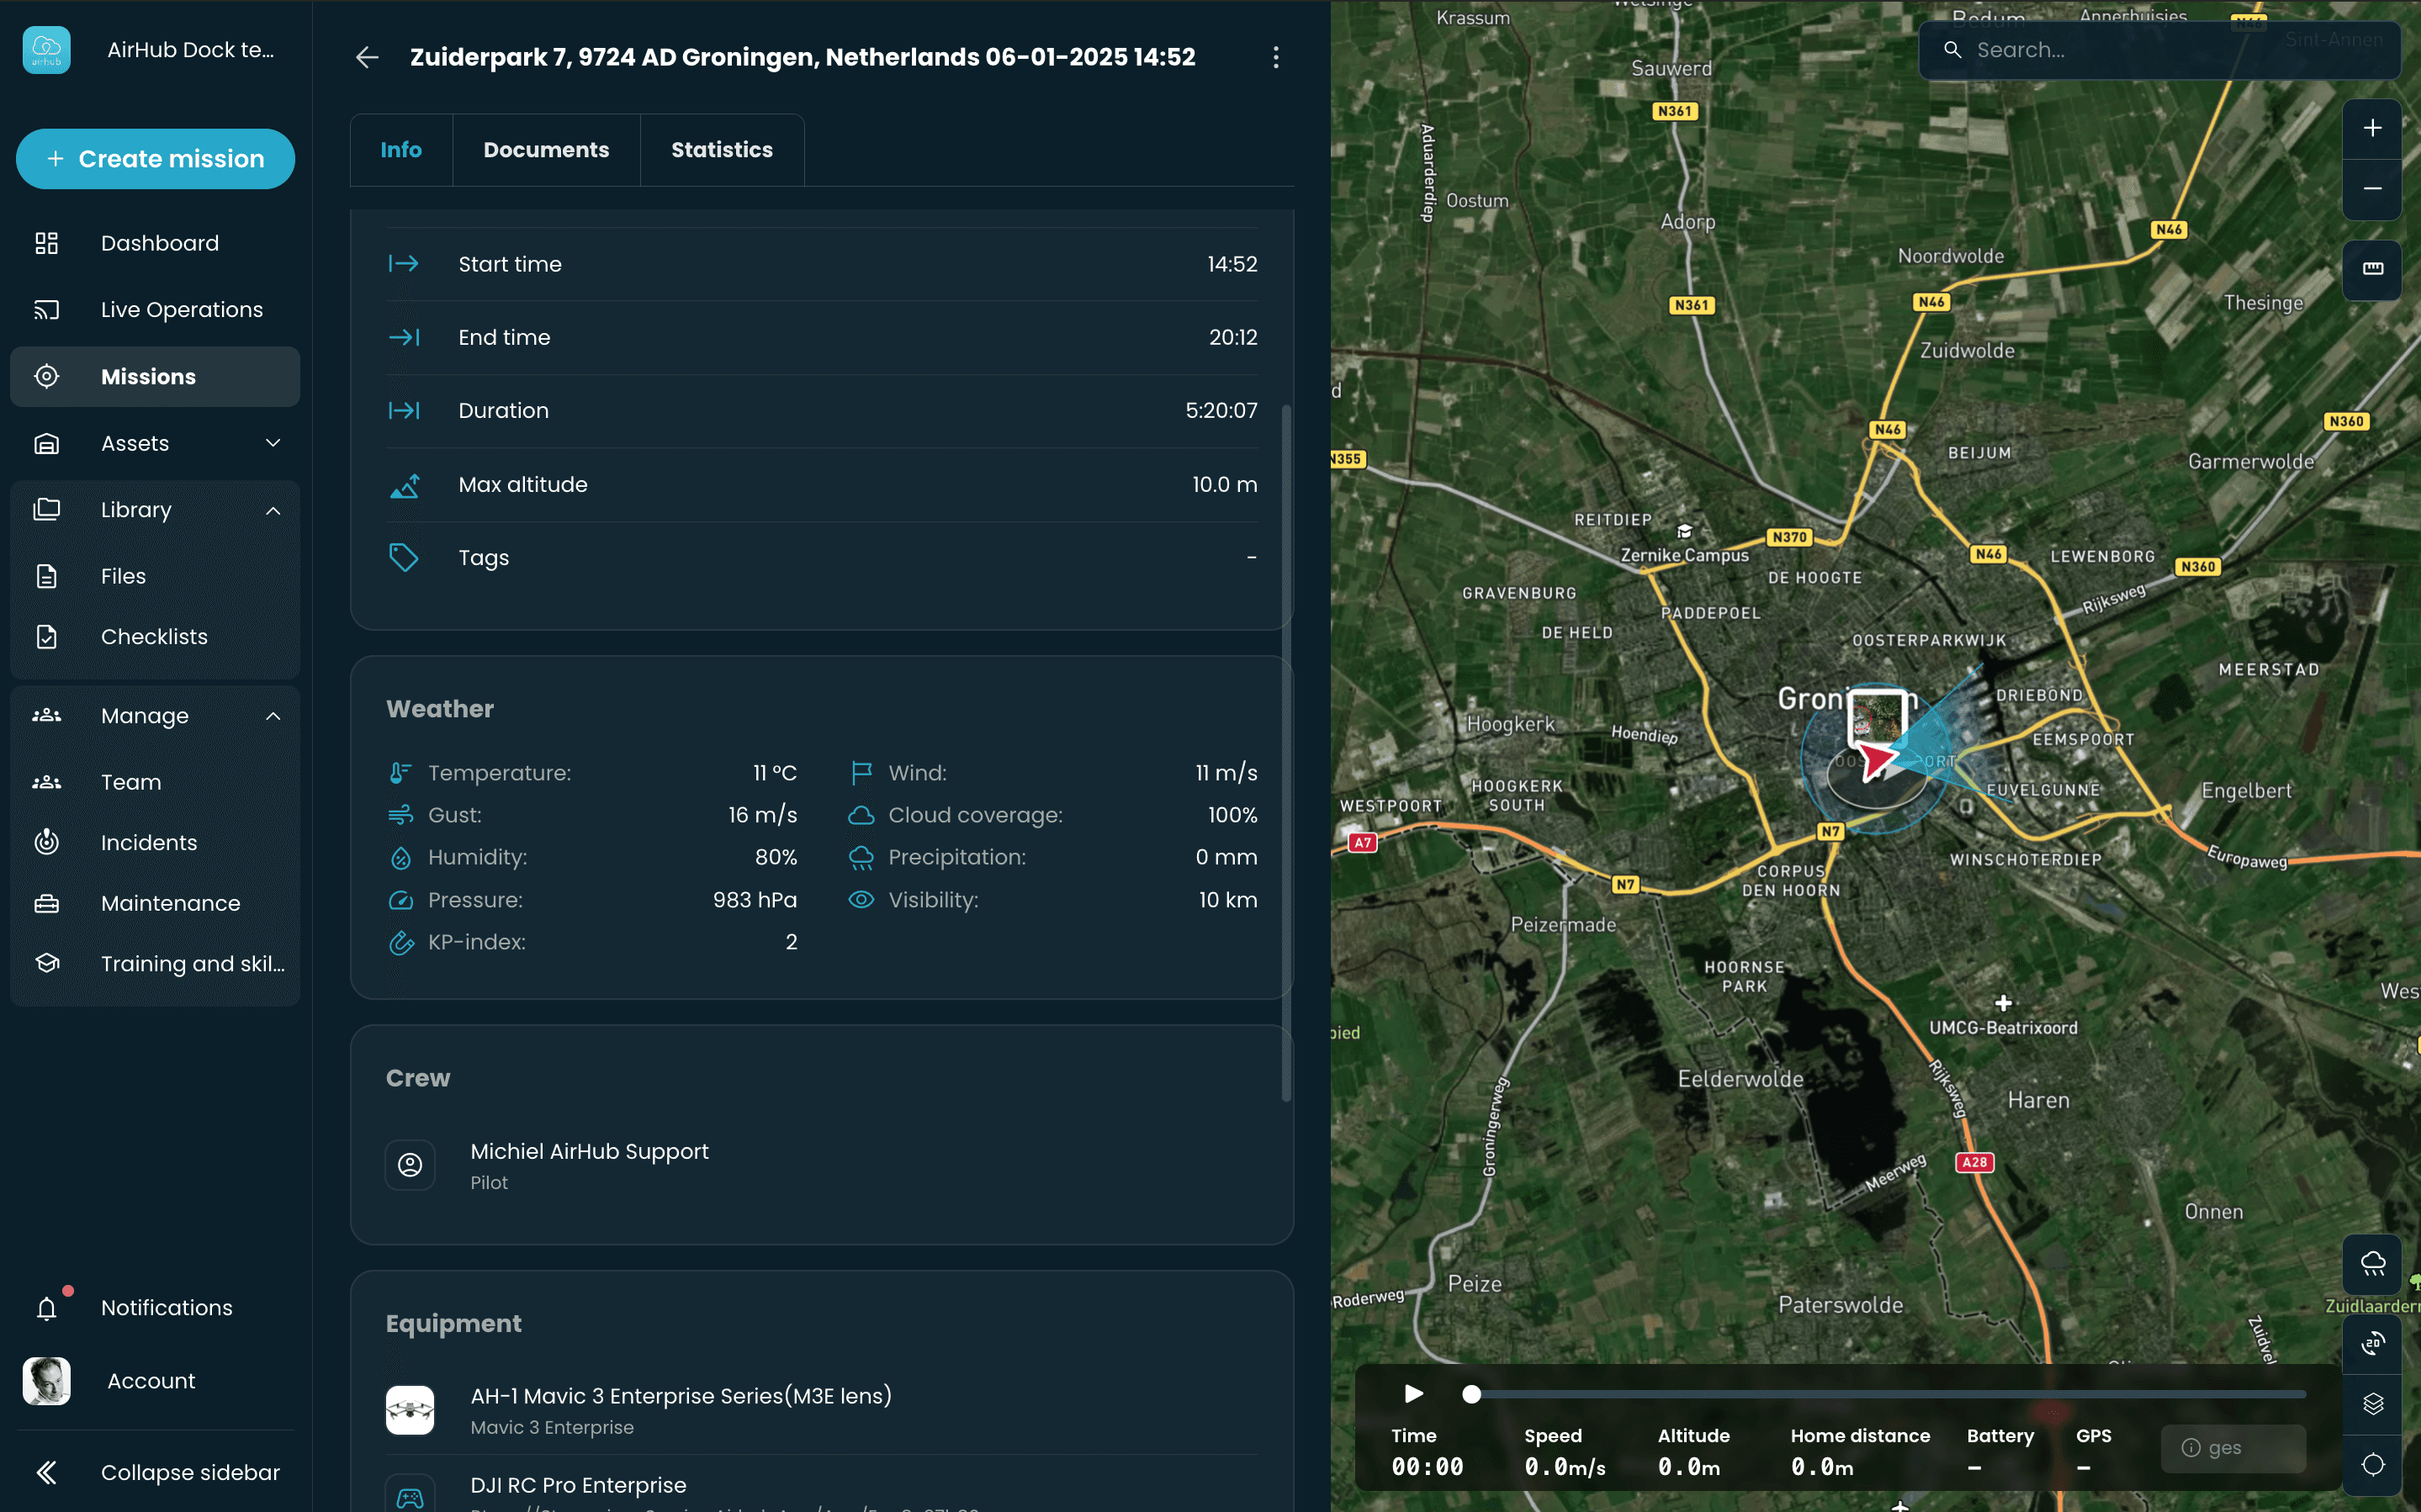The width and height of the screenshot is (2421, 1512).
Task: Select Missions in the sidebar
Action: [x=155, y=377]
